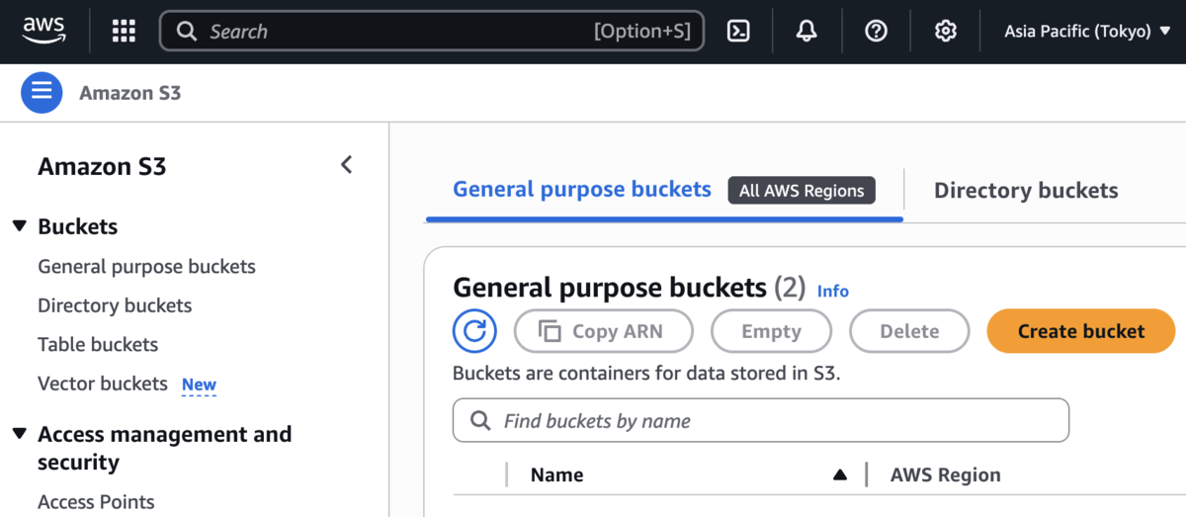Focus the Find buckets by name field

pos(761,420)
